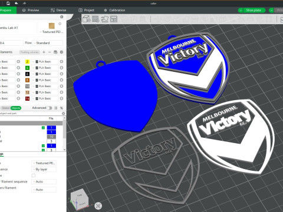The width and height of the screenshot is (283, 212).
Task: Open the print dropdown arrow beside Slice plate
Action: tap(271, 10)
